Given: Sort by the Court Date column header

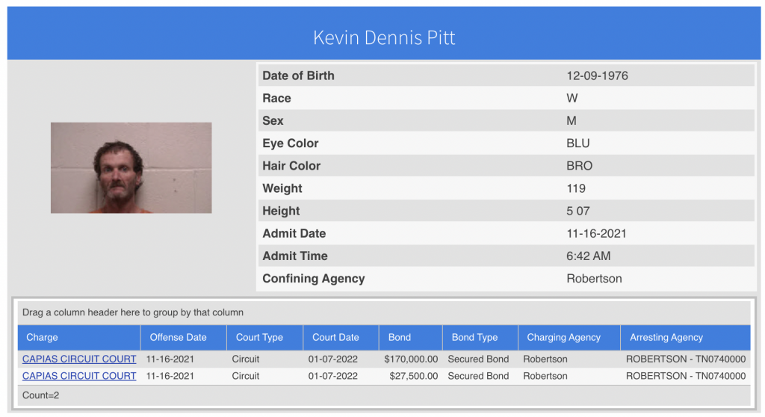Looking at the screenshot, I should (x=335, y=337).
